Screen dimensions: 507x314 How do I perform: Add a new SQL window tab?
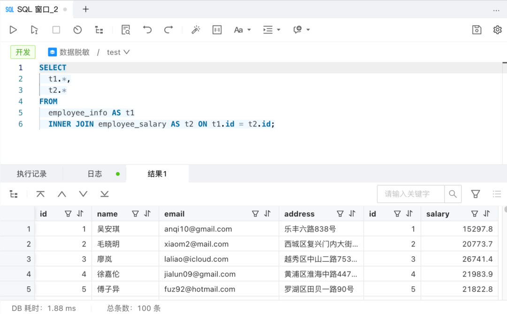tap(86, 9)
